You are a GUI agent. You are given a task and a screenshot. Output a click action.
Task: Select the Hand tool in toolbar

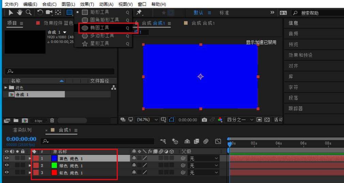point(20,13)
